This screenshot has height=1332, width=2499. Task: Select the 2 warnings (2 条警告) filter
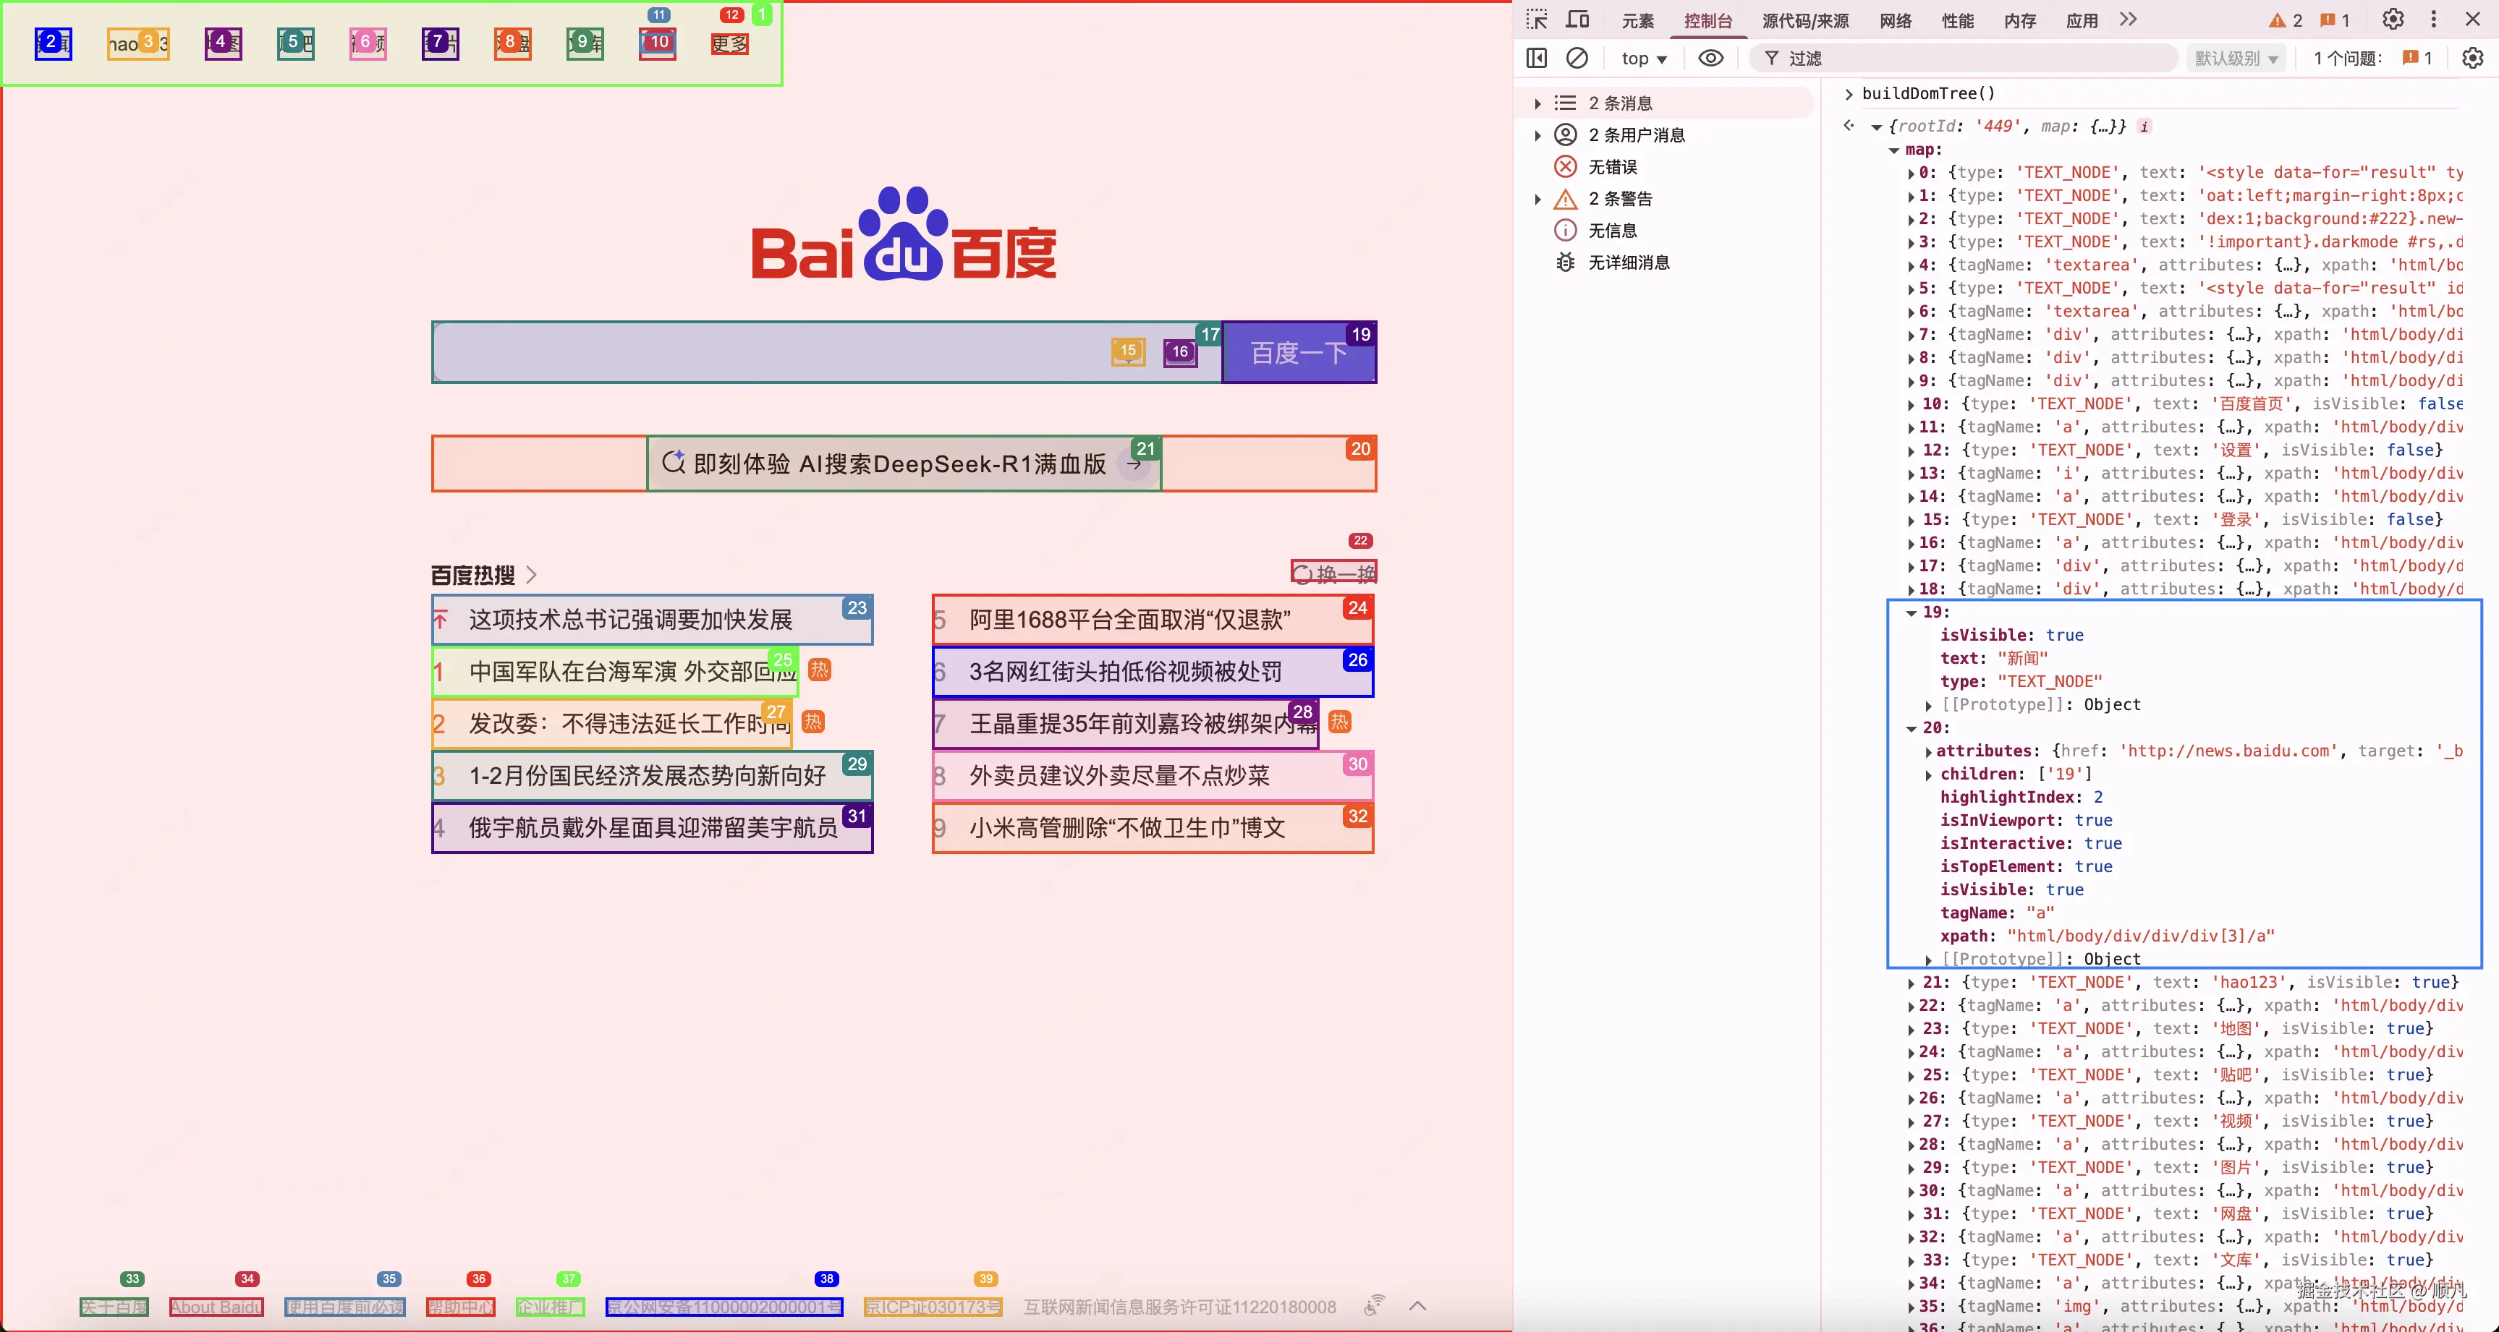(x=1620, y=199)
